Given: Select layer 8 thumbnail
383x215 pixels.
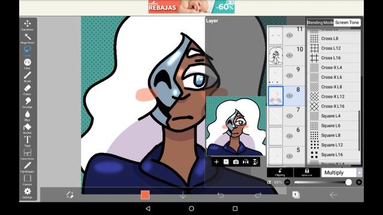Looking at the screenshot, I should point(276,96).
